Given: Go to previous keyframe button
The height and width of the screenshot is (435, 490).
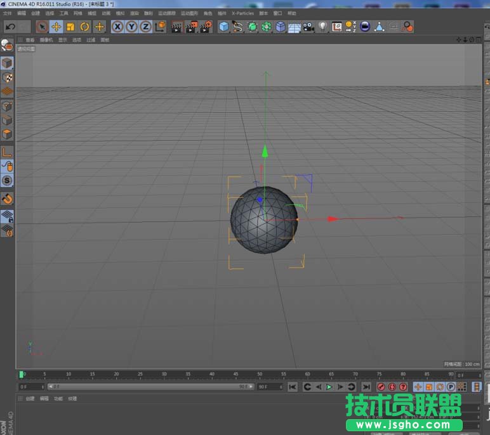Looking at the screenshot, I should [x=307, y=387].
